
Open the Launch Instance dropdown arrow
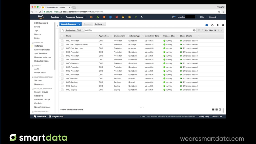tap(79, 24)
